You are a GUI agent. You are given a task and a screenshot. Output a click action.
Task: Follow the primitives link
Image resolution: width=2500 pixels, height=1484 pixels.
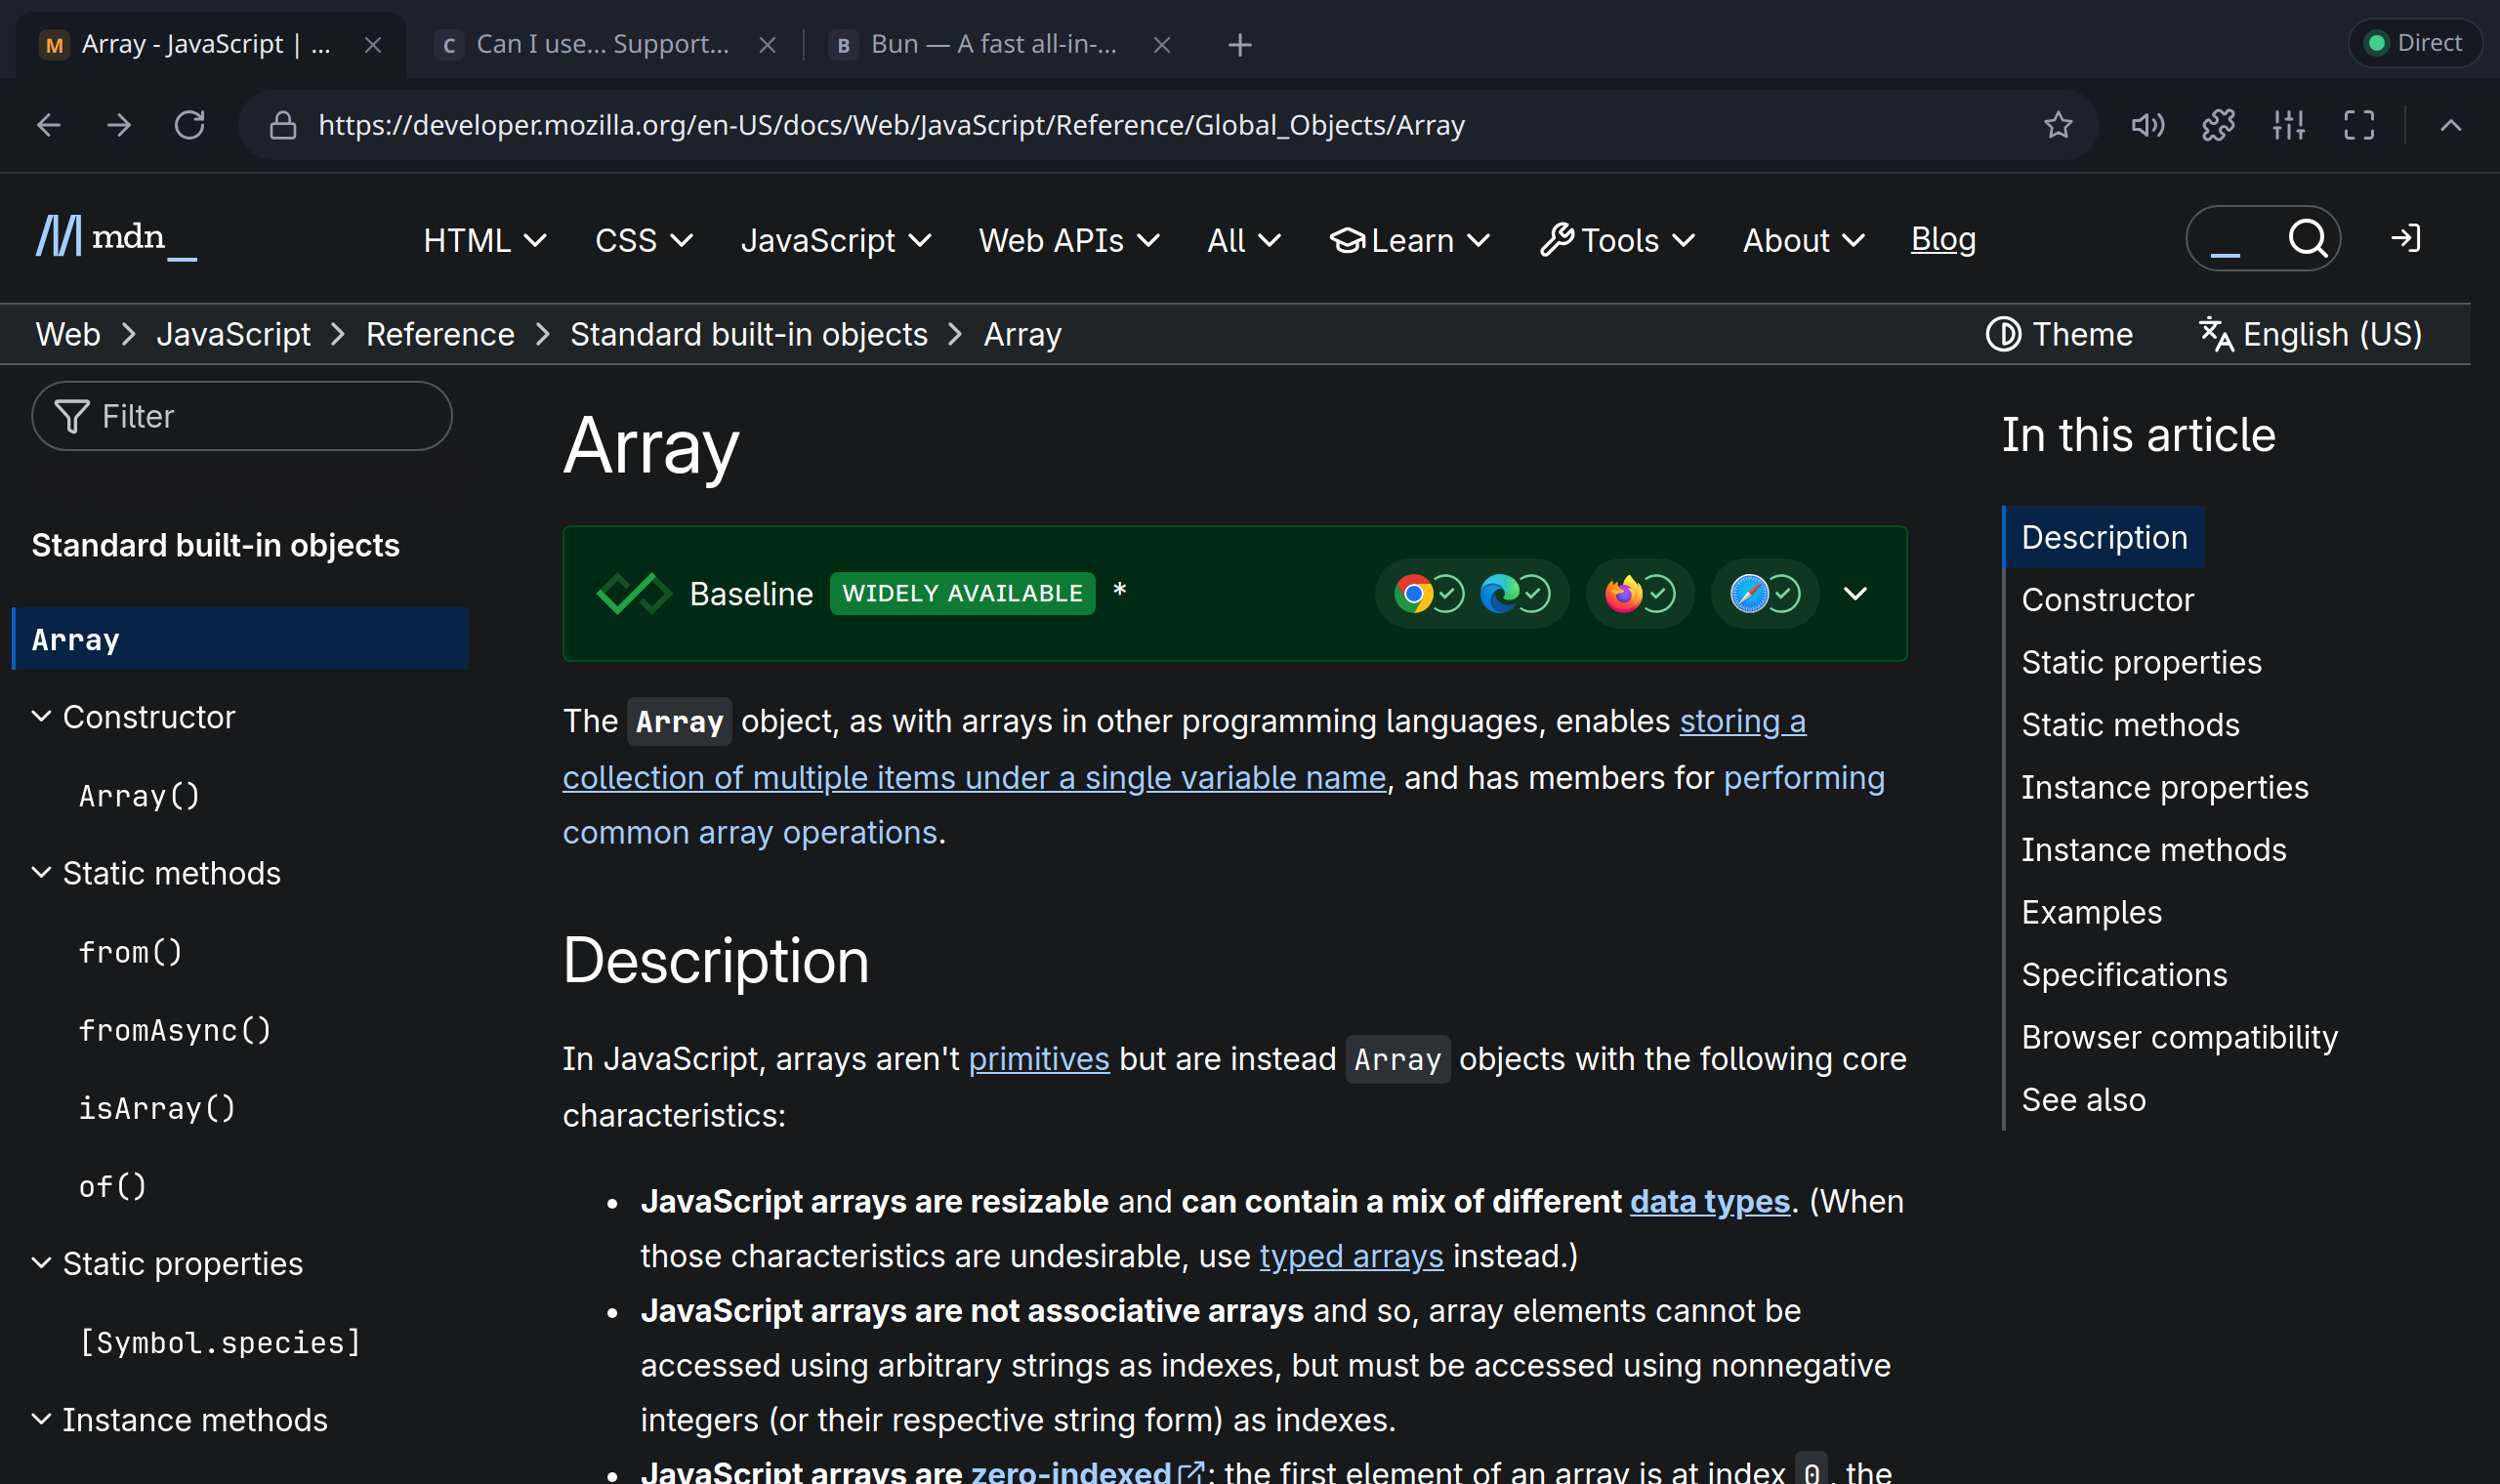pyautogui.click(x=1039, y=1059)
